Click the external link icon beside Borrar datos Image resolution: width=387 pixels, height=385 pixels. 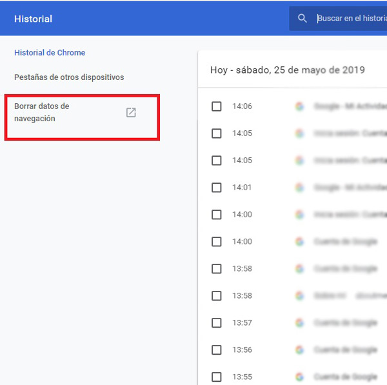pos(131,113)
